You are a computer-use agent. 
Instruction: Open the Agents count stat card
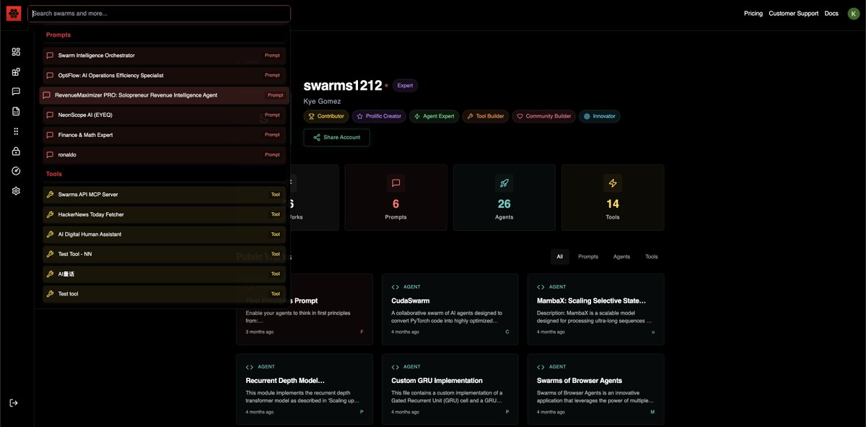pyautogui.click(x=504, y=198)
